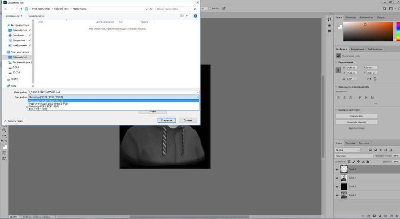
Task: Switch to the Каналы tab
Action: tap(350, 143)
